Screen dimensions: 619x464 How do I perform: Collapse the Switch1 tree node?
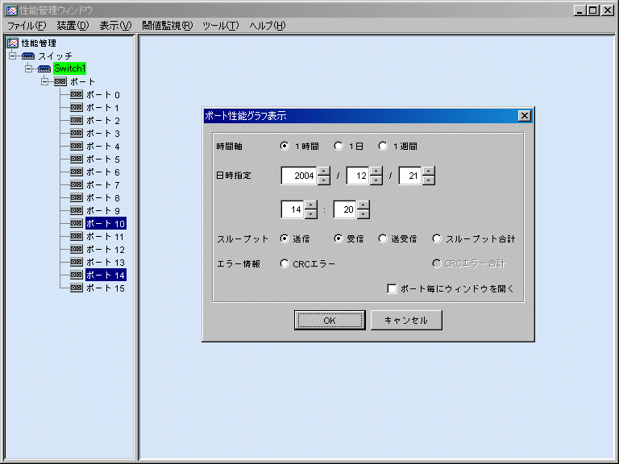28,69
